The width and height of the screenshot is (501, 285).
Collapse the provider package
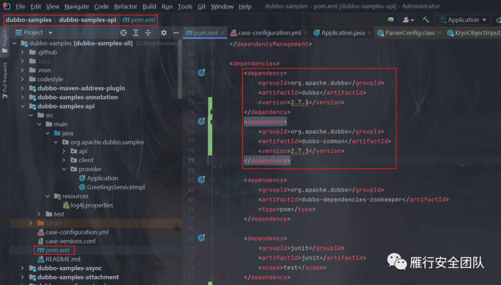[64, 169]
